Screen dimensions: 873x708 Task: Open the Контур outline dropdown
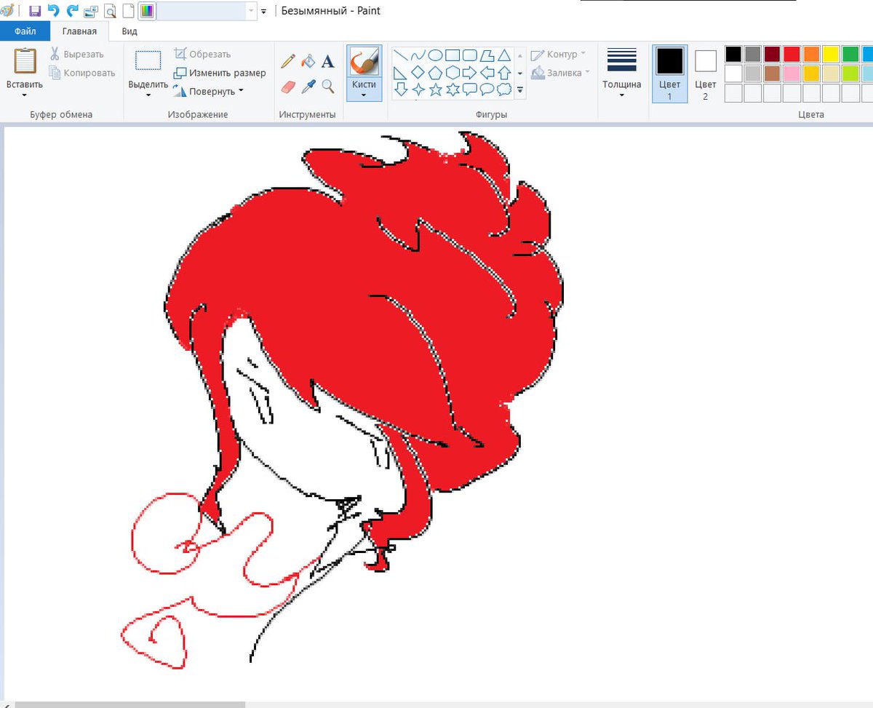(559, 55)
